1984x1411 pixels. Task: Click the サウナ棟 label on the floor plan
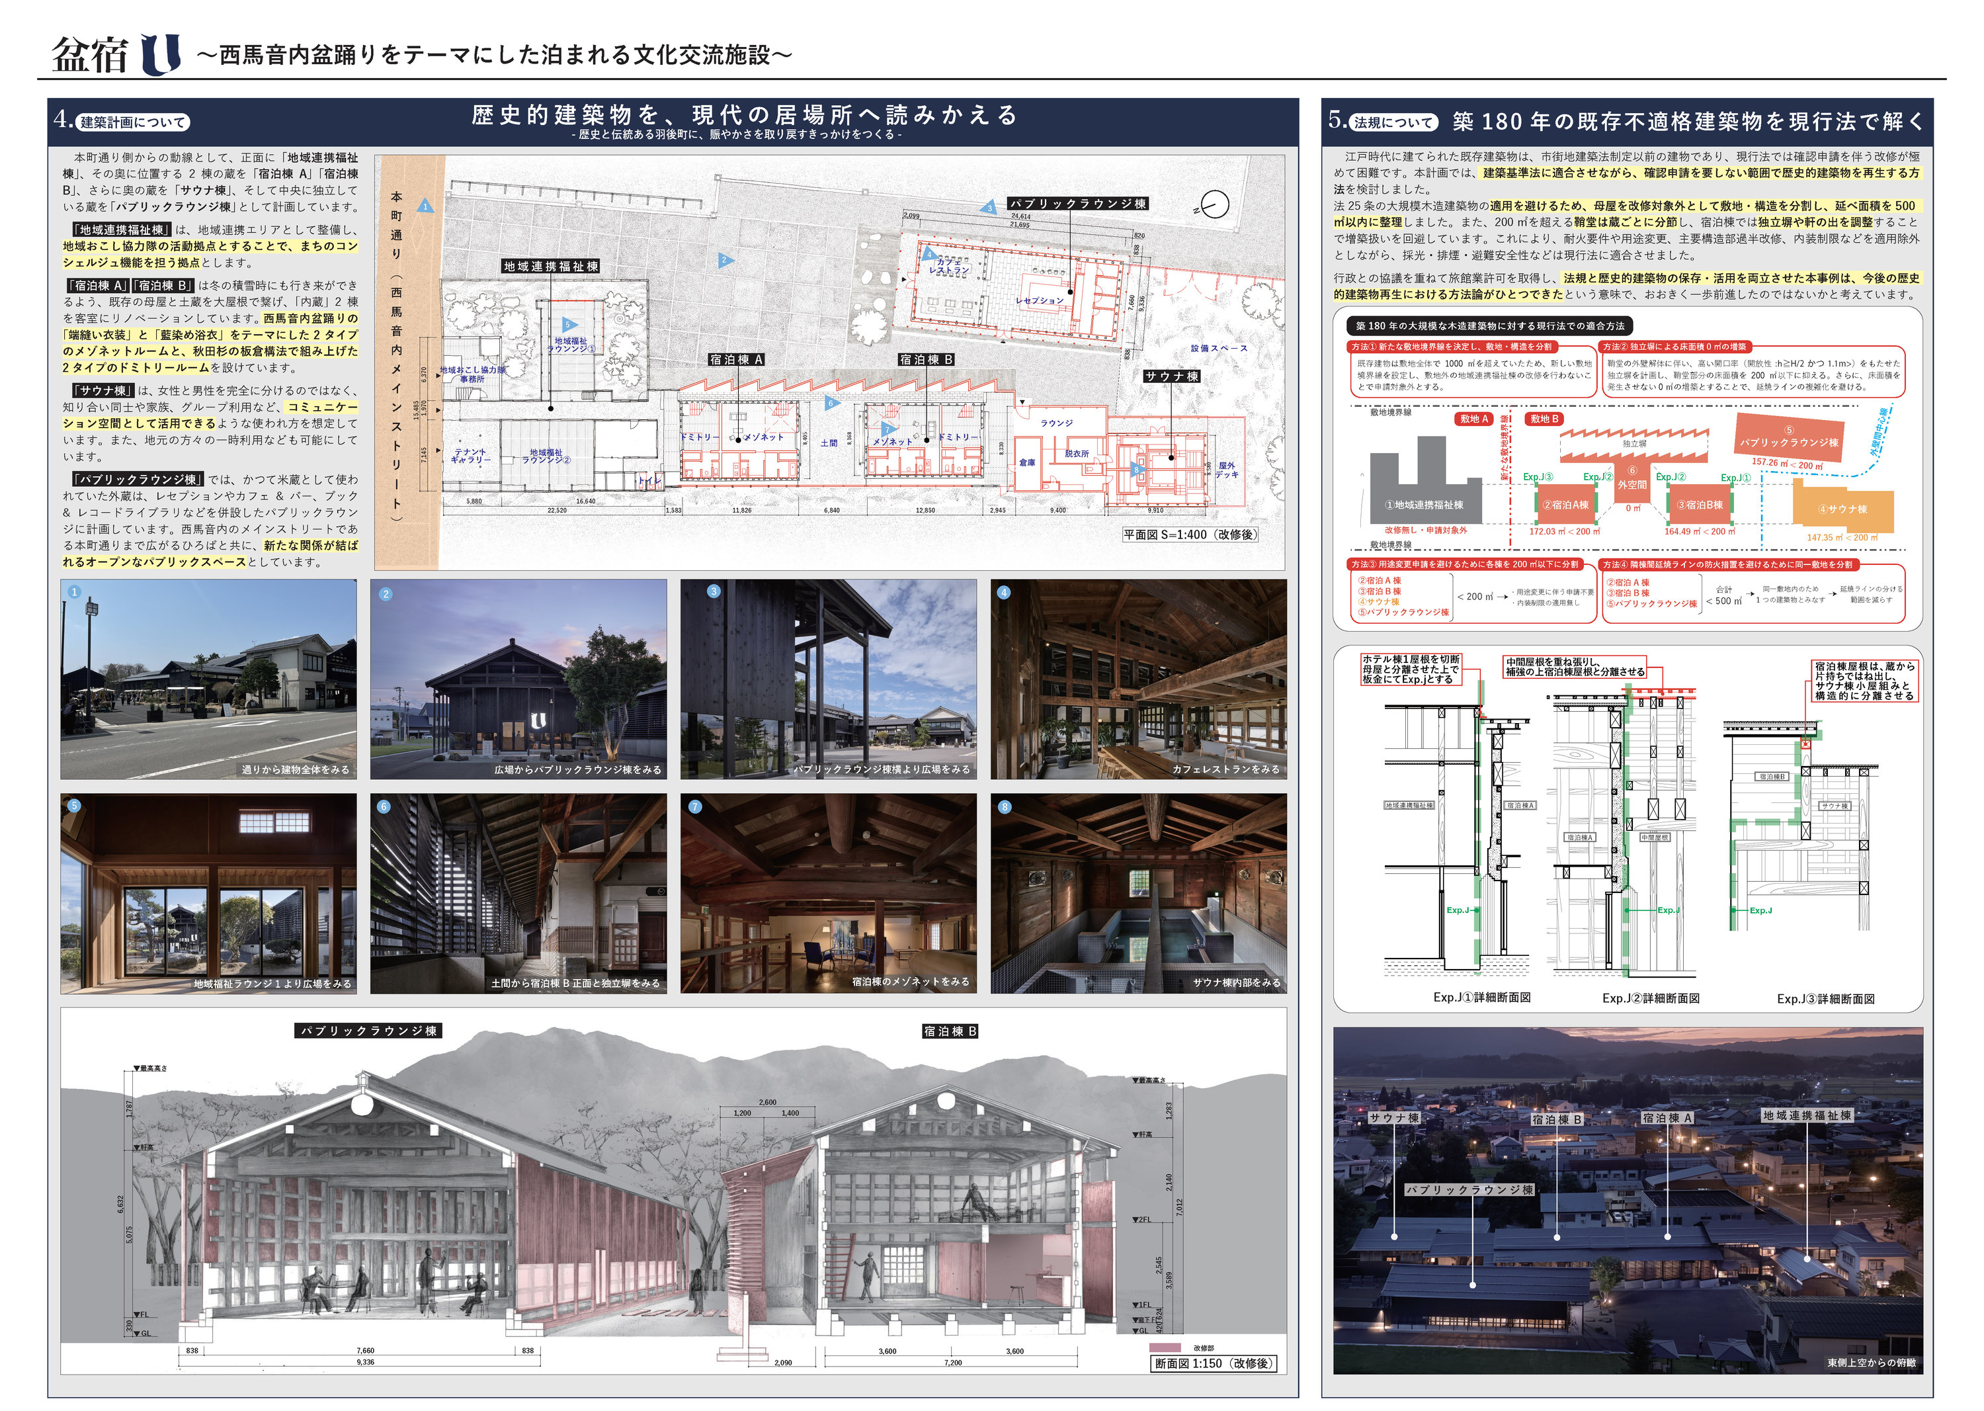click(1172, 376)
